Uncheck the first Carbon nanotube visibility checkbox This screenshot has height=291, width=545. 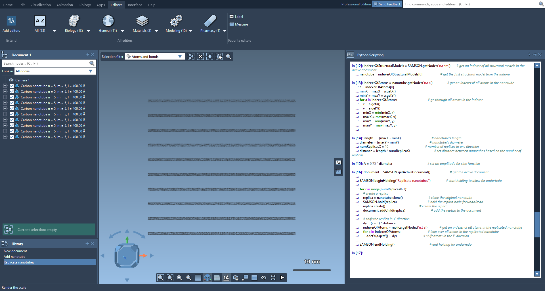coord(12,86)
